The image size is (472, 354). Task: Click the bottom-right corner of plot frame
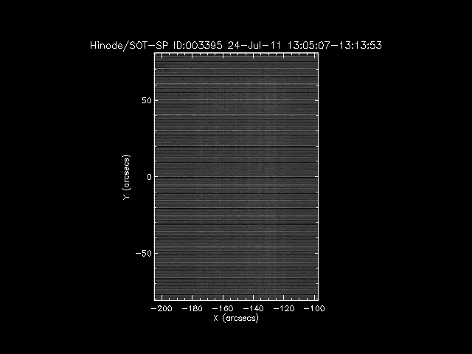318,300
